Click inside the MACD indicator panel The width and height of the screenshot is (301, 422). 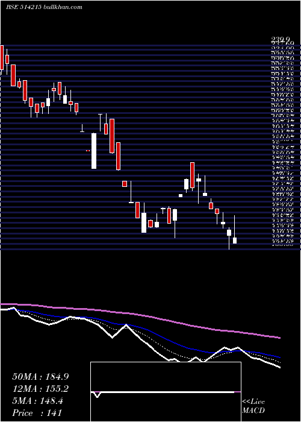point(166,392)
